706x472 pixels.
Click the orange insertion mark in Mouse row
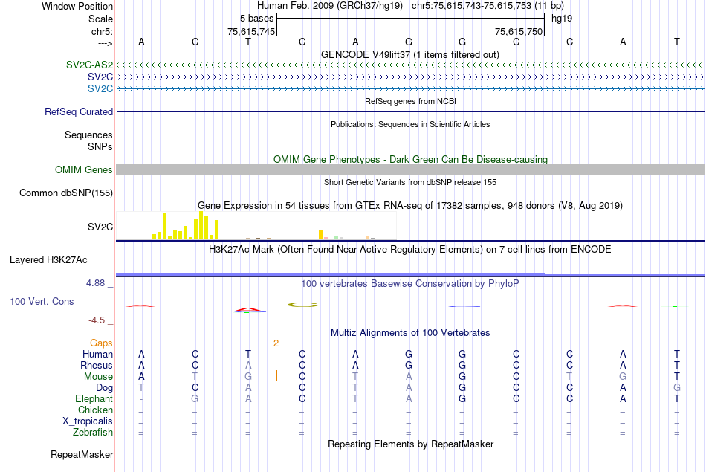276,375
